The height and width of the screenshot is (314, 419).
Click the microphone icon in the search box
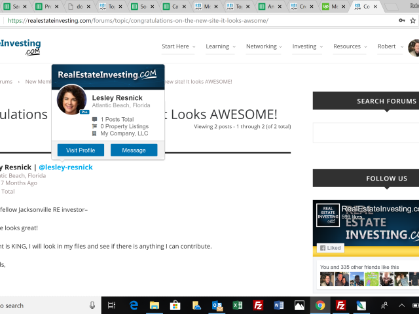tap(92, 305)
